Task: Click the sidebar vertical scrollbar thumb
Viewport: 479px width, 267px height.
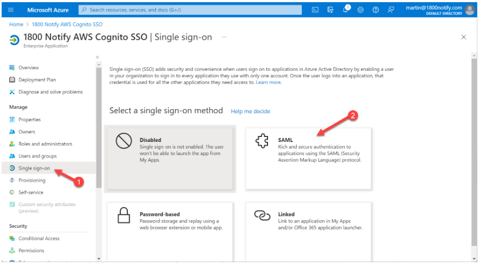Action: tap(98, 128)
